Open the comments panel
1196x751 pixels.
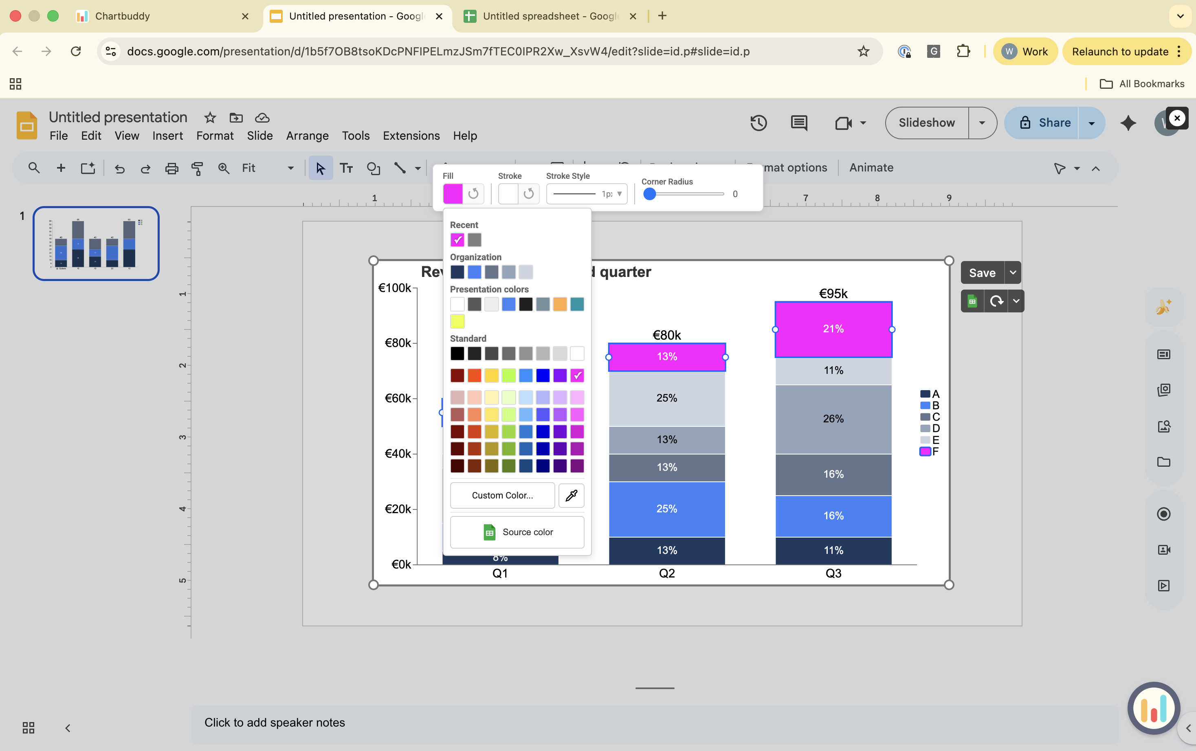click(799, 123)
